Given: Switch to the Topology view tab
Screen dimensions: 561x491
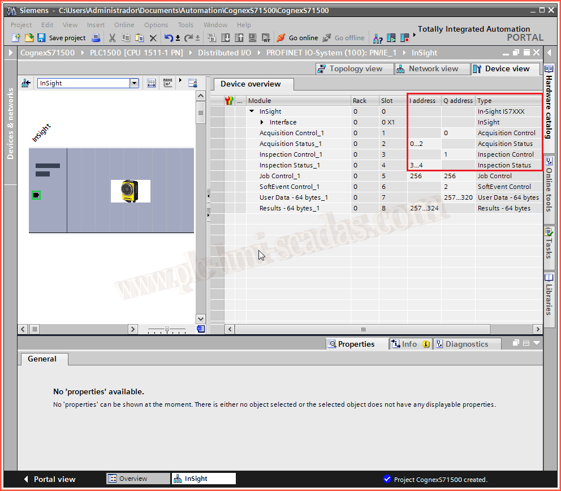Looking at the screenshot, I should pos(351,68).
